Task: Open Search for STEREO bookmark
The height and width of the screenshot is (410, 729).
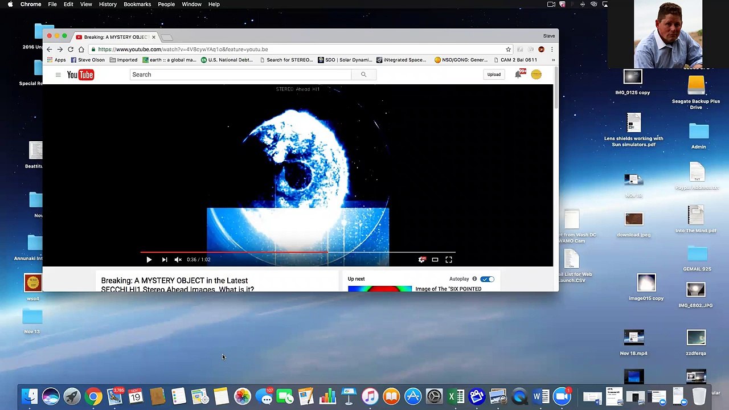Action: 286,60
